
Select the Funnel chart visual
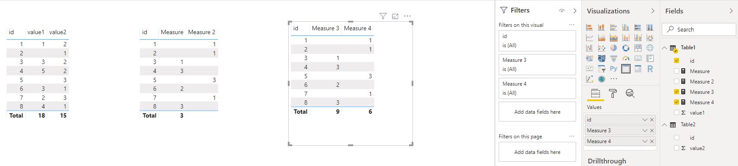point(614,58)
